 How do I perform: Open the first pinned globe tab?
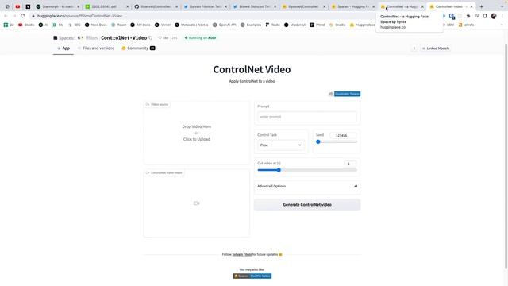7,6
